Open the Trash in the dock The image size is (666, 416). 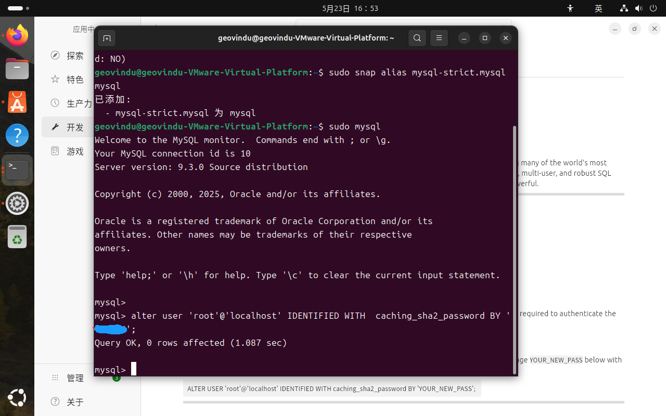coord(17,237)
